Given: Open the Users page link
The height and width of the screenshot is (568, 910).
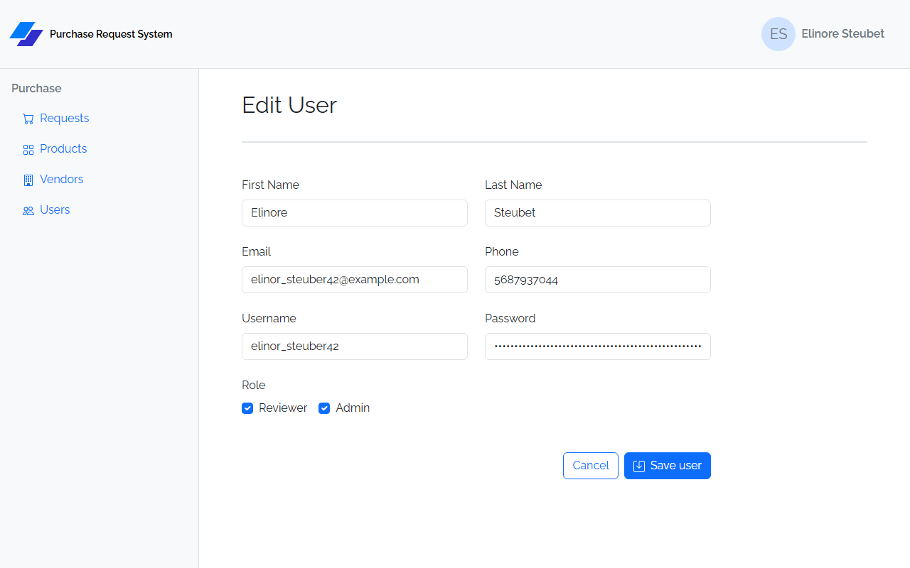Looking at the screenshot, I should point(55,209).
